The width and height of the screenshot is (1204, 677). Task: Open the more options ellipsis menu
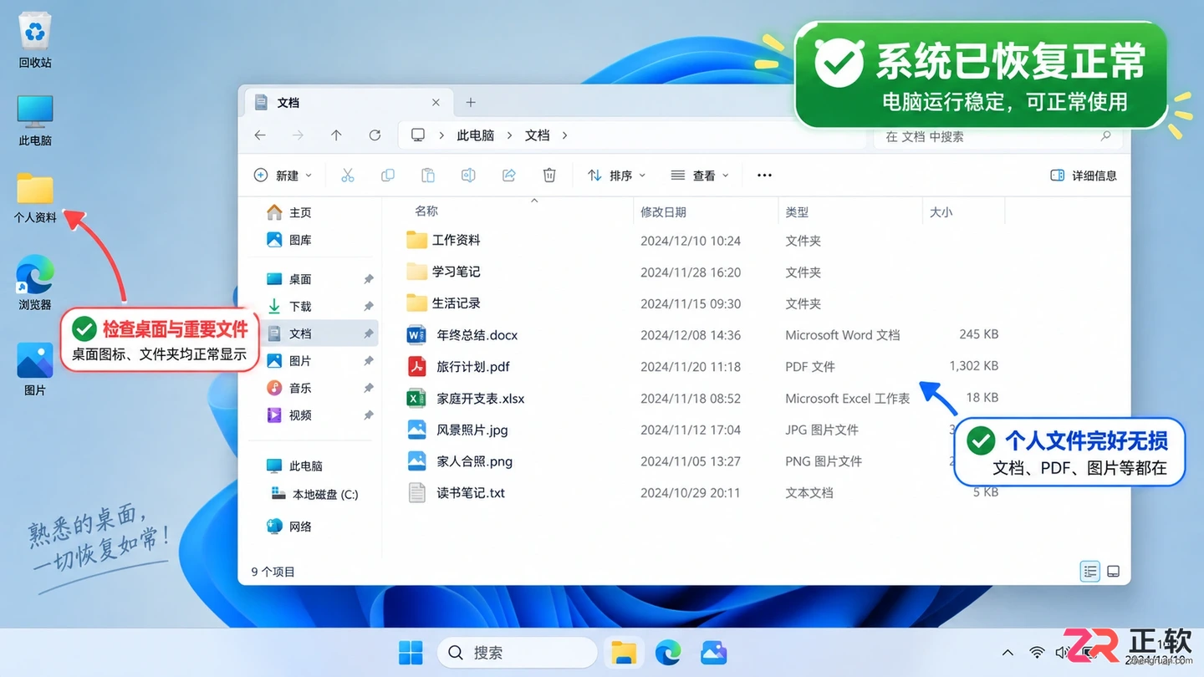click(764, 176)
